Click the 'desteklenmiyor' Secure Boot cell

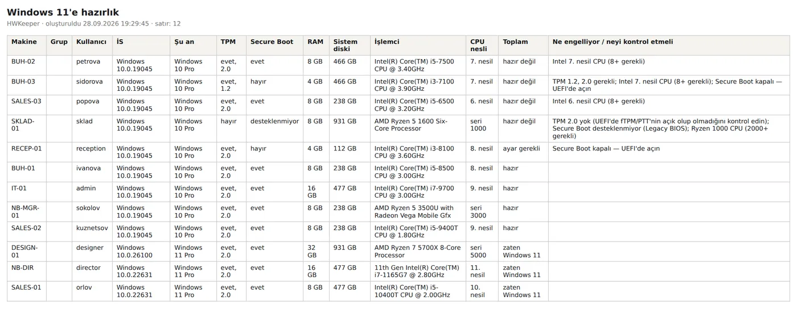[275, 128]
